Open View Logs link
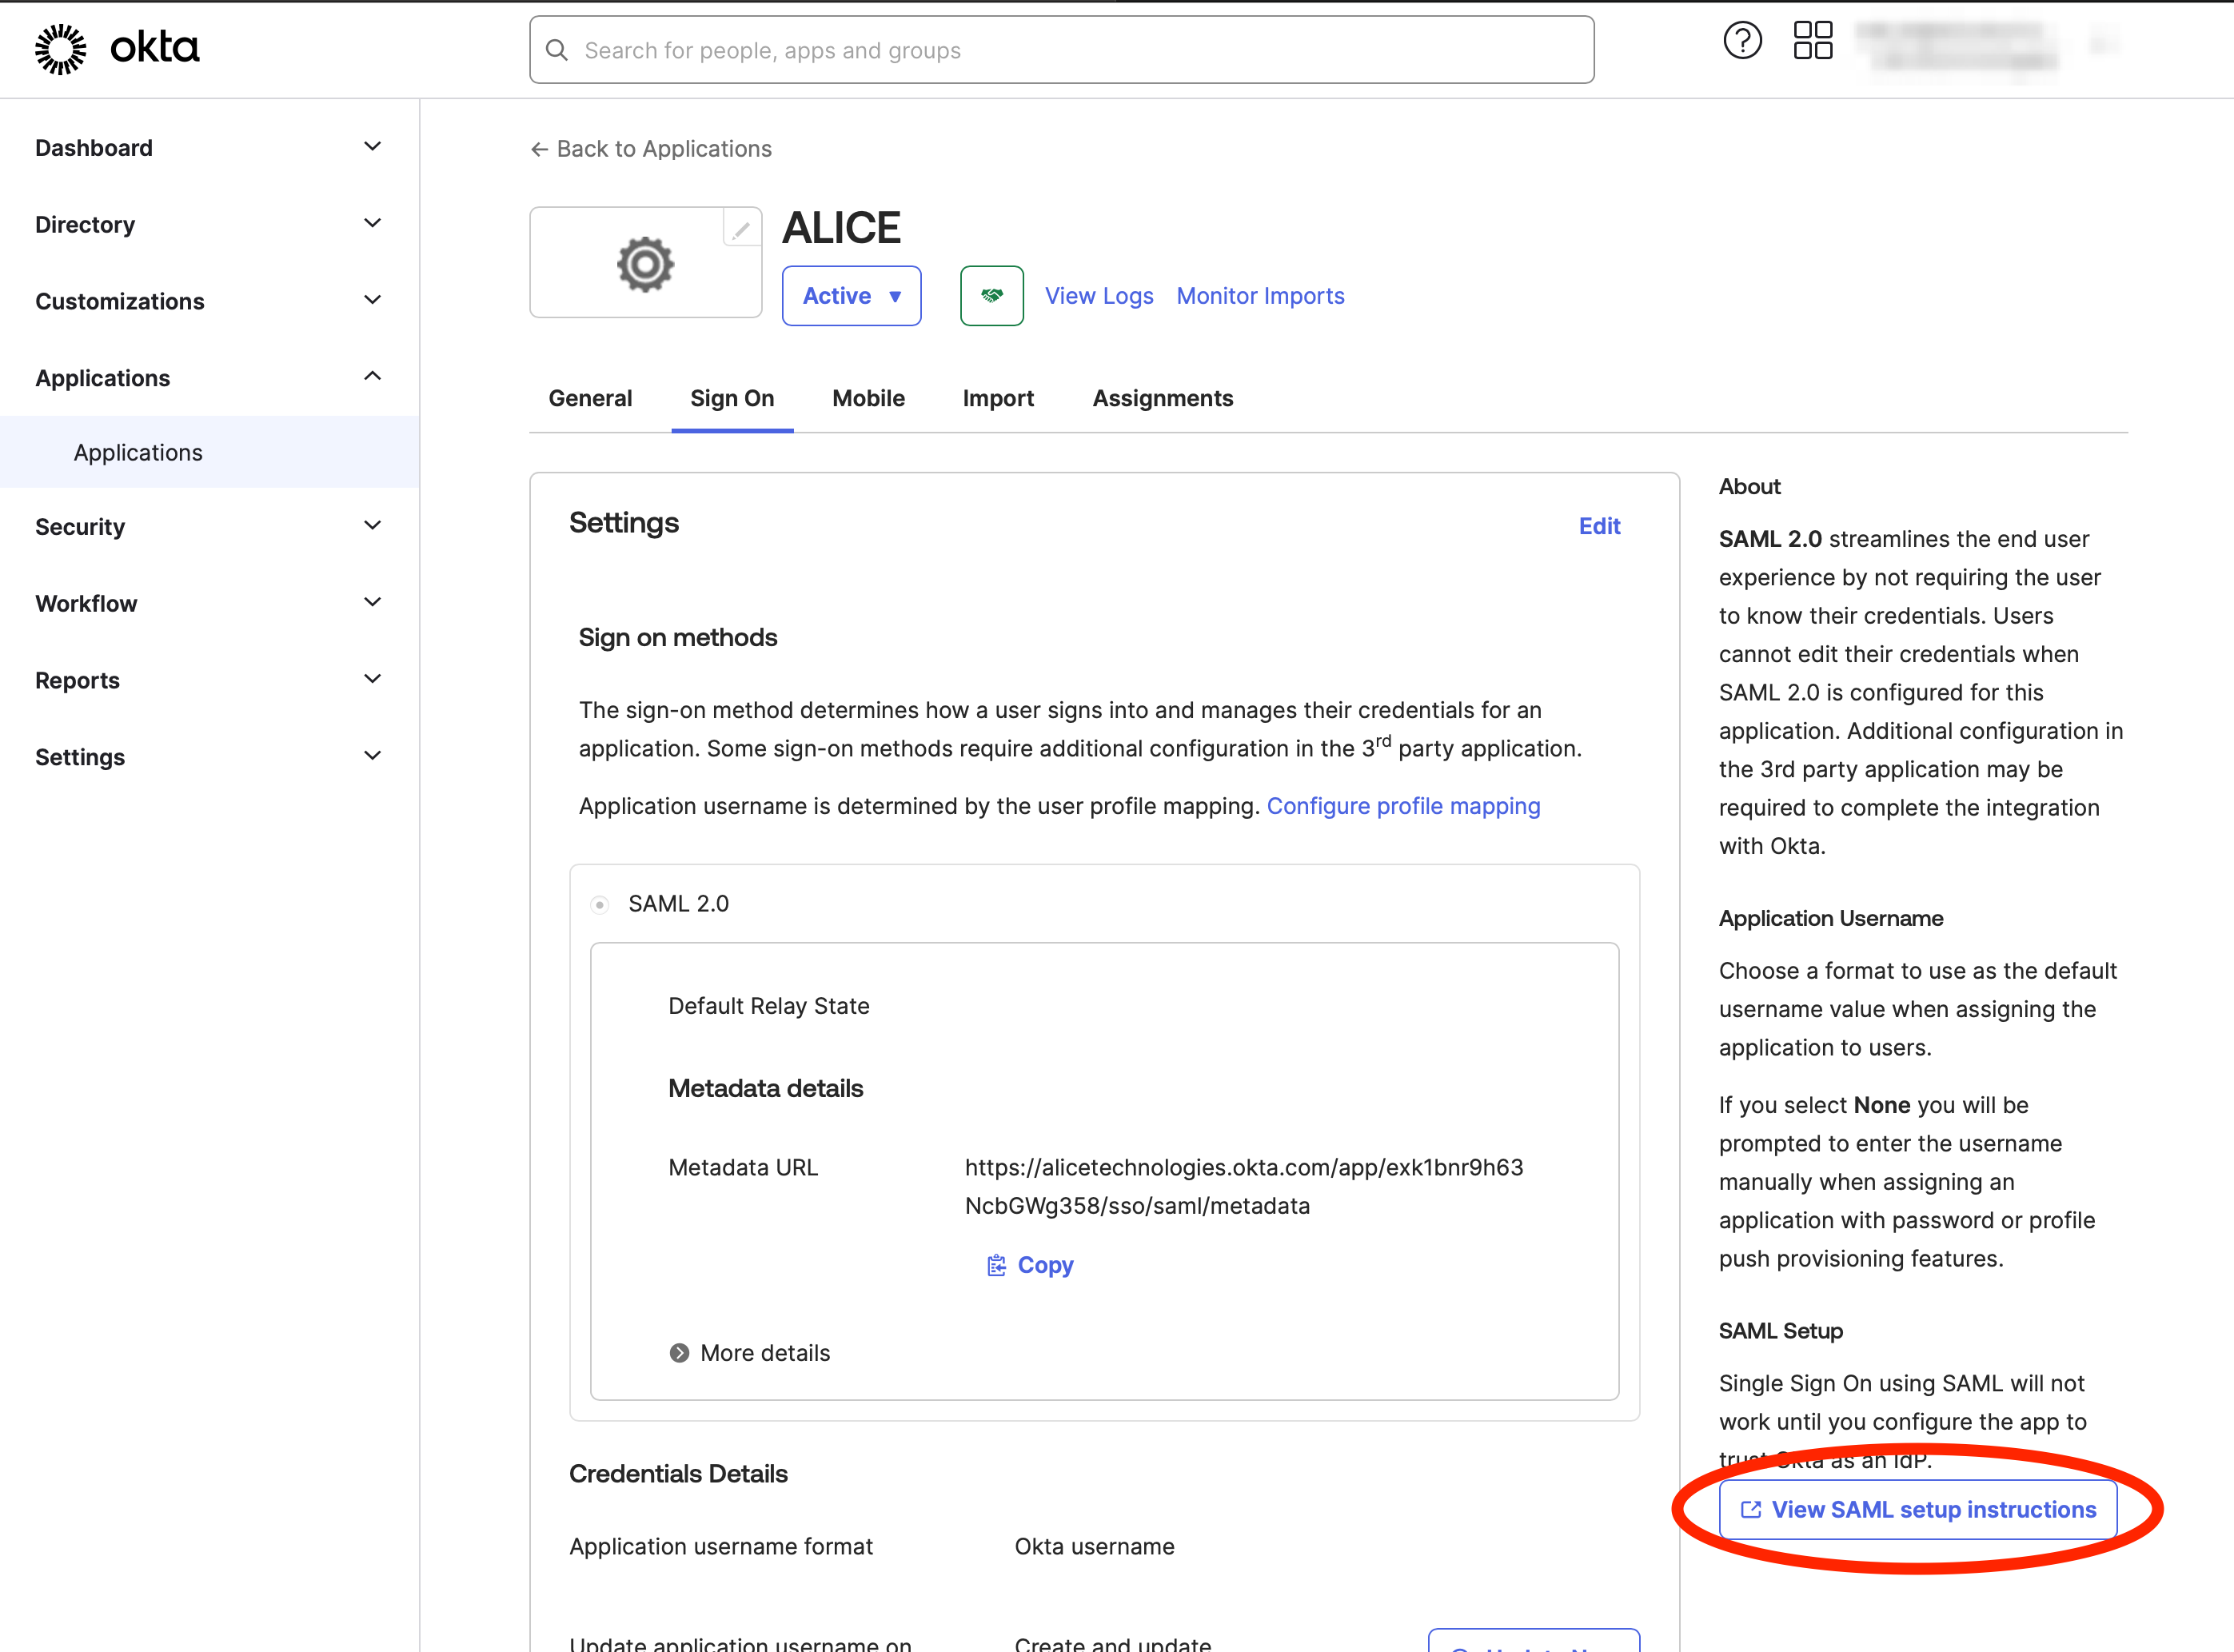 point(1099,296)
